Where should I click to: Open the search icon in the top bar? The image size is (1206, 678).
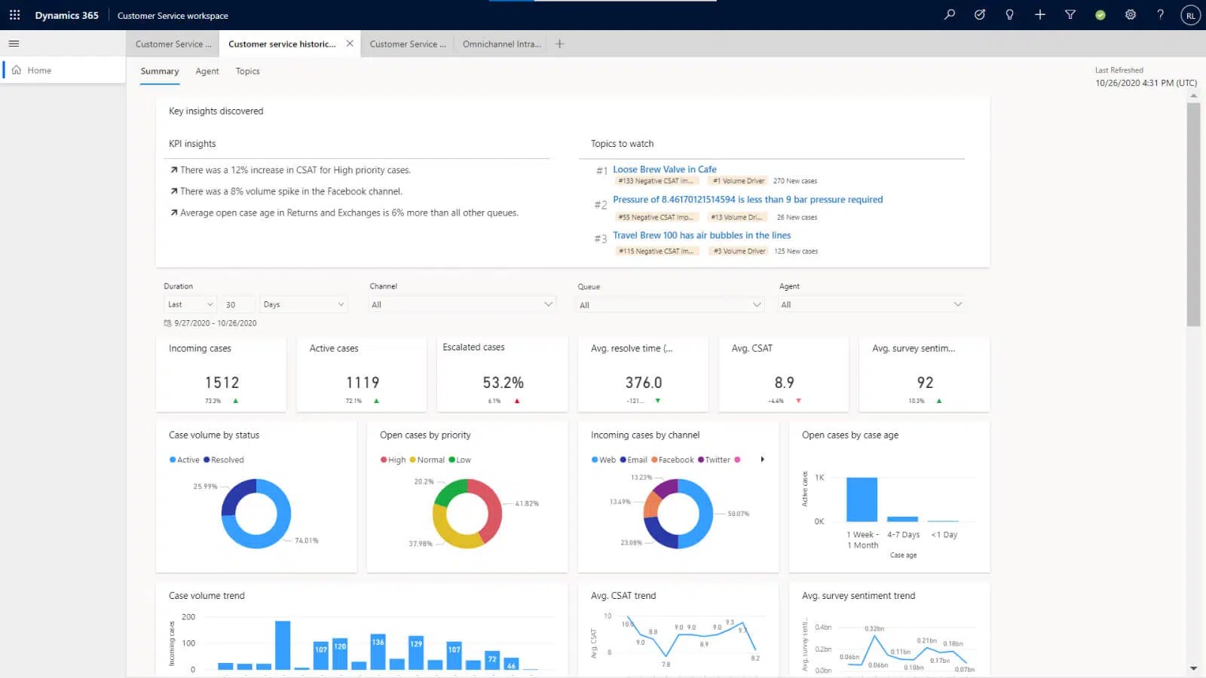coord(949,14)
